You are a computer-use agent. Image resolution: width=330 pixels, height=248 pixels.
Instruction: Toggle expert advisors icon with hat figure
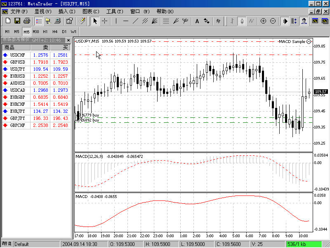click(x=304, y=21)
